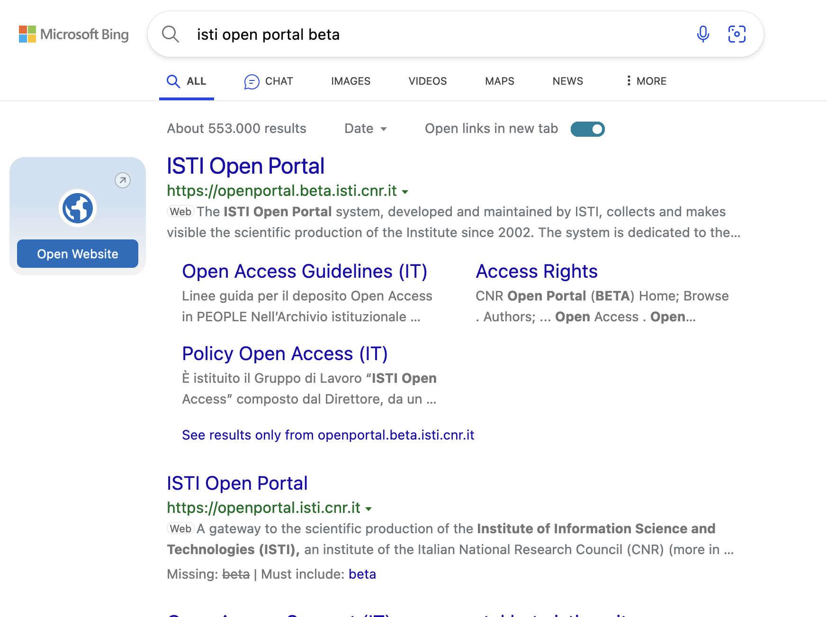Click the globe icon in site card
Image resolution: width=827 pixels, height=617 pixels.
(x=78, y=208)
